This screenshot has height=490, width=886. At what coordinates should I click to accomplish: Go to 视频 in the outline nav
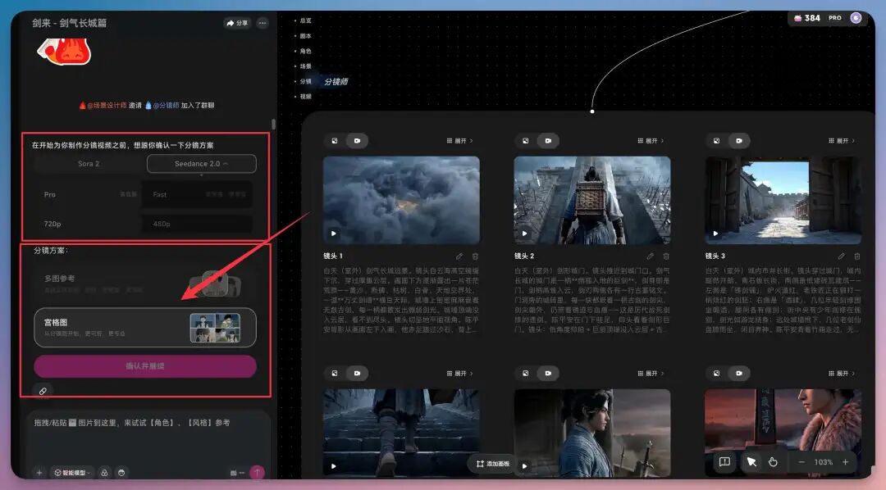(x=305, y=97)
